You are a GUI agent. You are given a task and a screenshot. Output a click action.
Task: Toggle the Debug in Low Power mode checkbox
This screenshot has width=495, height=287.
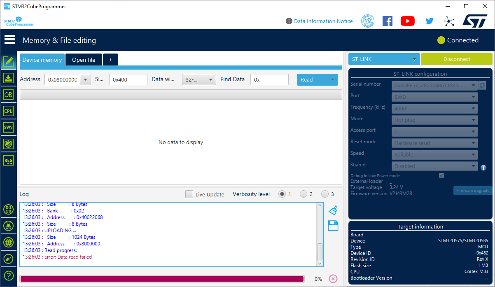click(x=441, y=175)
